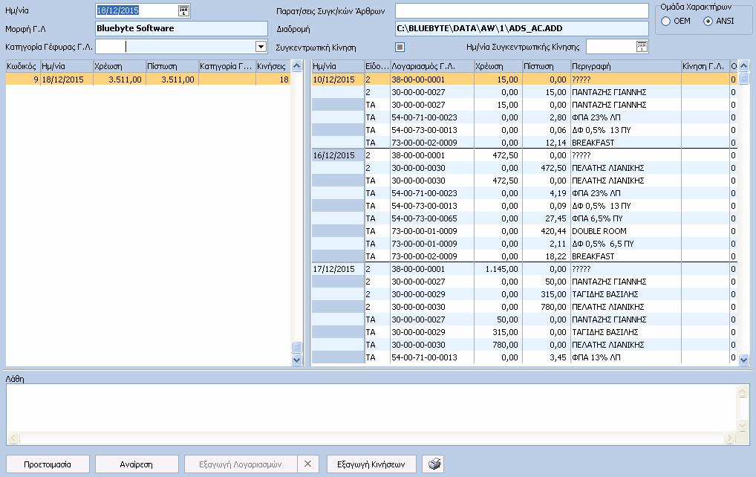Select the ANSI character set radio
The width and height of the screenshot is (756, 477).
point(708,22)
